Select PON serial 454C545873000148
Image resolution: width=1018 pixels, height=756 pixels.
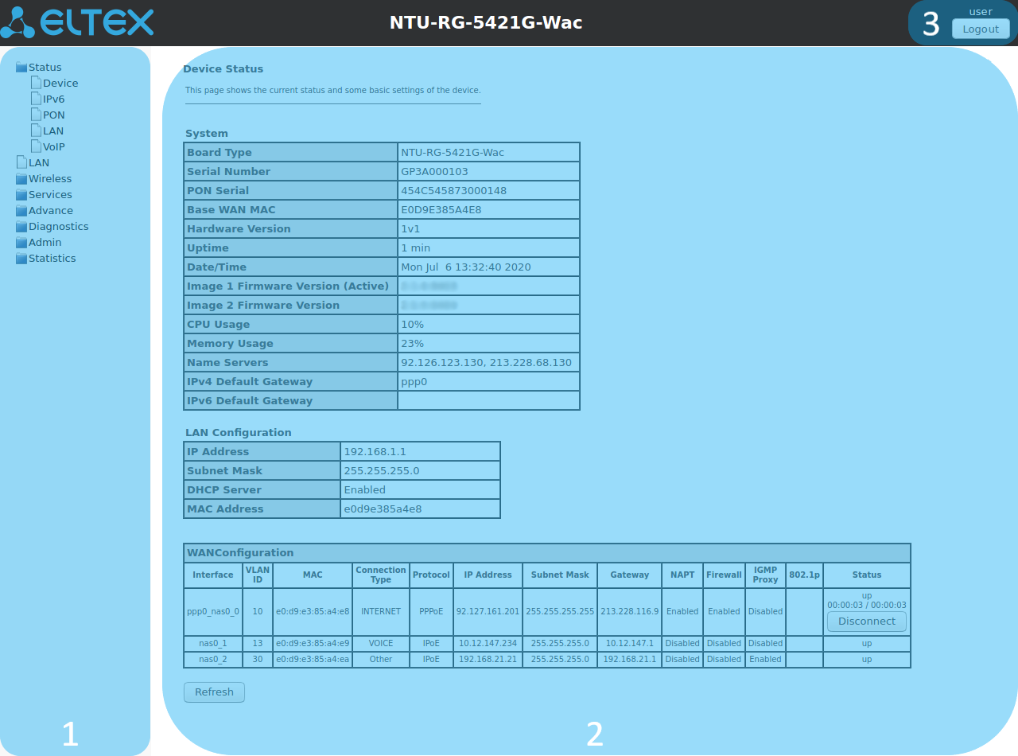[x=453, y=191]
